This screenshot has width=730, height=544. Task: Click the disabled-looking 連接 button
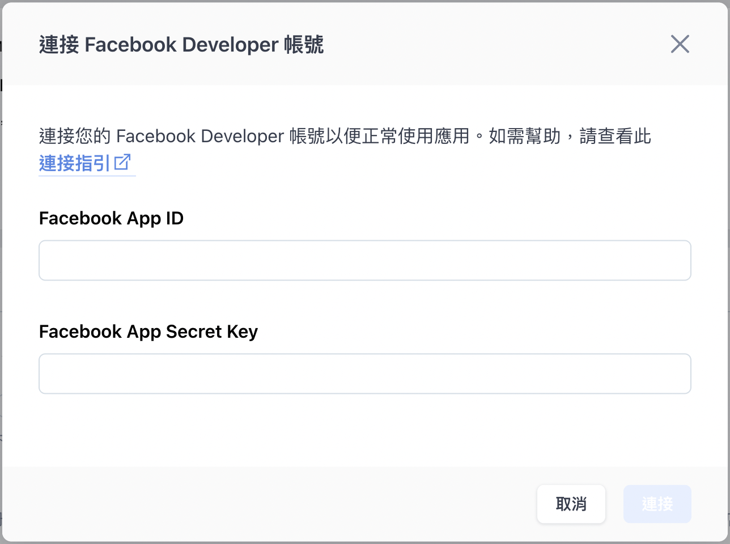point(657,504)
